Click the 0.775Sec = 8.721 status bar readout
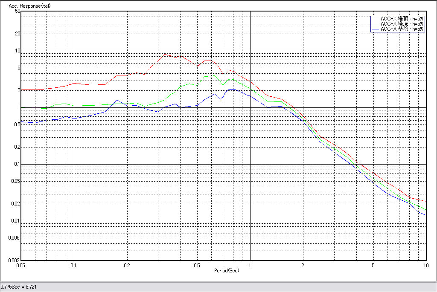The width and height of the screenshot is (437, 292). tap(19, 286)
